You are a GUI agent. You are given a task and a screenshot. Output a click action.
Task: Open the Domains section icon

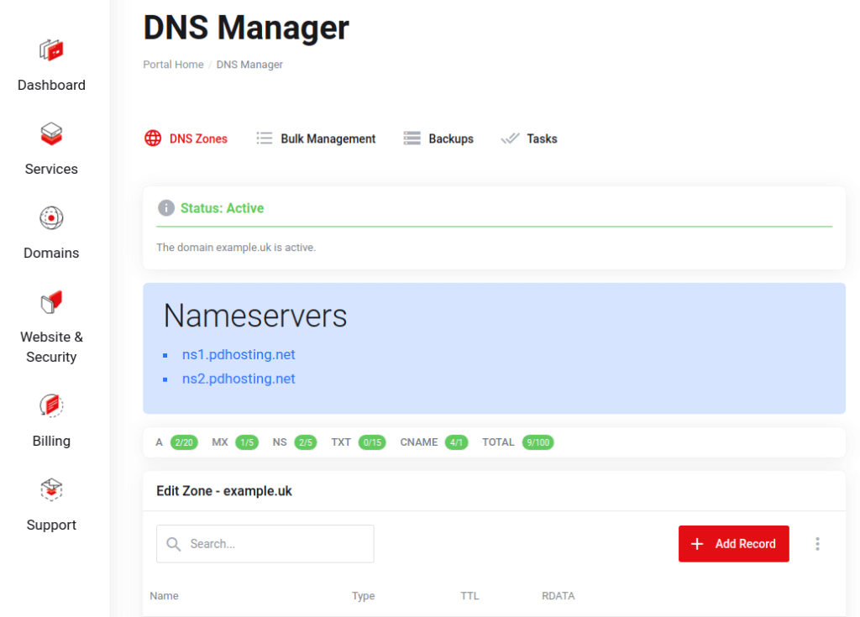[x=50, y=217]
